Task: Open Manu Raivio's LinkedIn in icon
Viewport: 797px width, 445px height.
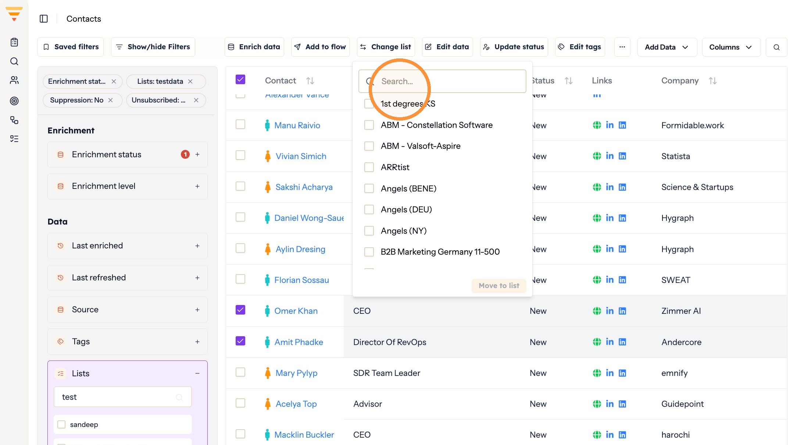Action: (610, 125)
